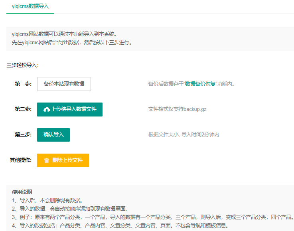Click the 删除上传文件 button text

pos(67,160)
